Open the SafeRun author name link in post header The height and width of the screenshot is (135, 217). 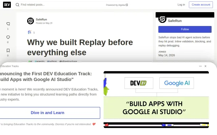[41, 20]
